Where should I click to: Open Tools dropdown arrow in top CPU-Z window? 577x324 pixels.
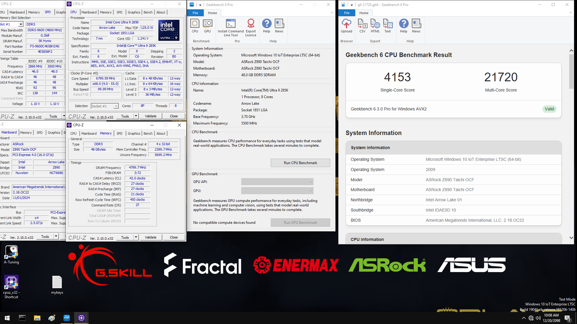136,116
